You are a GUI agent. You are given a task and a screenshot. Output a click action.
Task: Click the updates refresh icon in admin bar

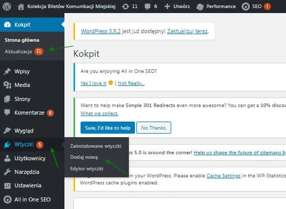125,7
